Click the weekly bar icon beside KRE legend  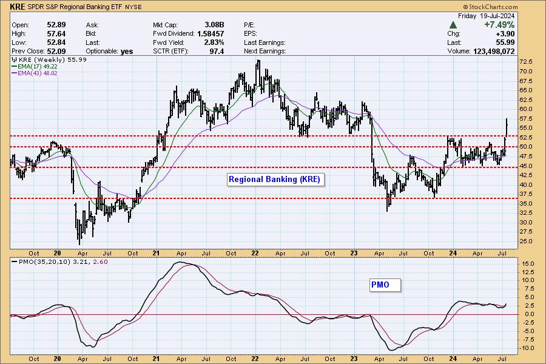pyautogui.click(x=15, y=59)
